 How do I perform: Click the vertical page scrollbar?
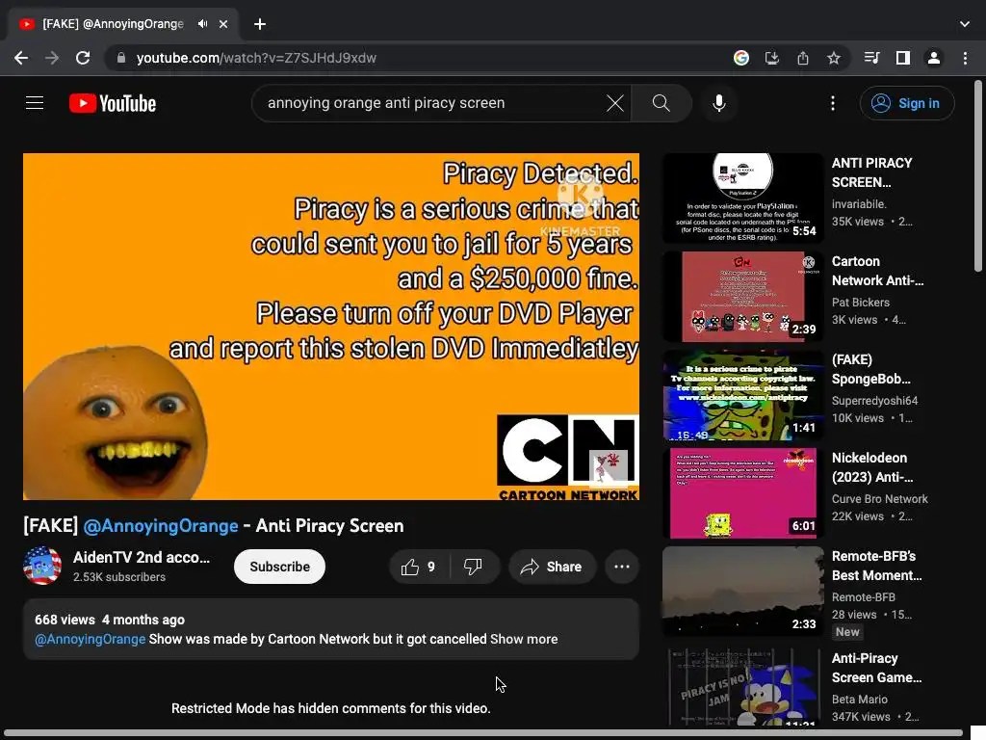tap(978, 176)
